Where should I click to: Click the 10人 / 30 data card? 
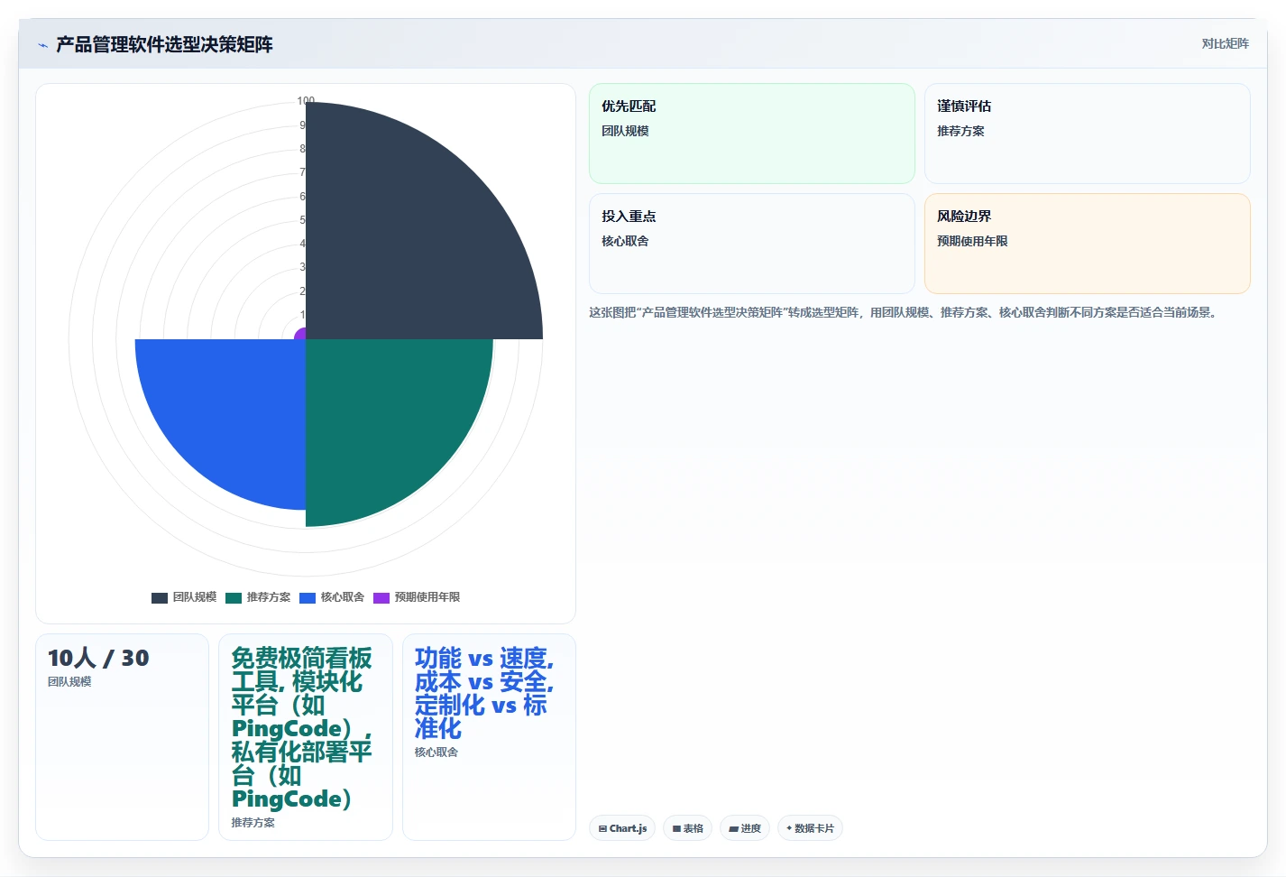click(122, 737)
